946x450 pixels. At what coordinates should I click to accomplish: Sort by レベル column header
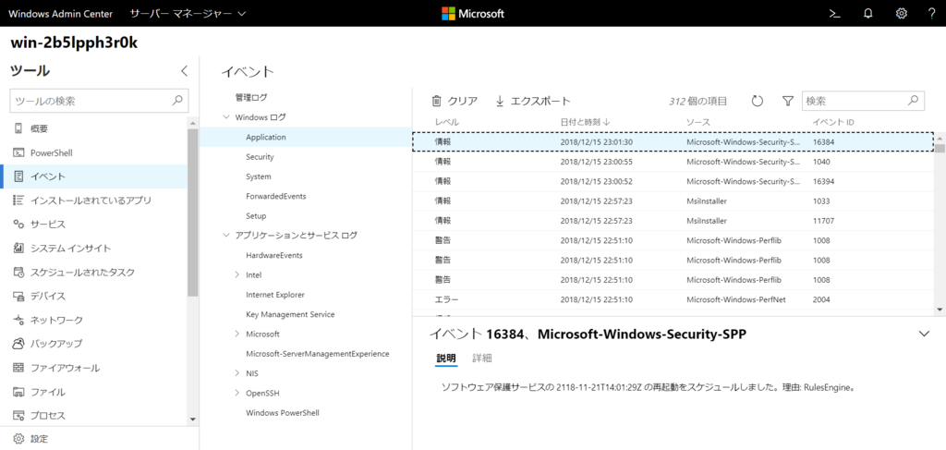[x=447, y=122]
